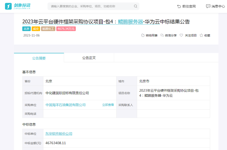
Task: Click the 收藏 star icon
Action: click(201, 35)
